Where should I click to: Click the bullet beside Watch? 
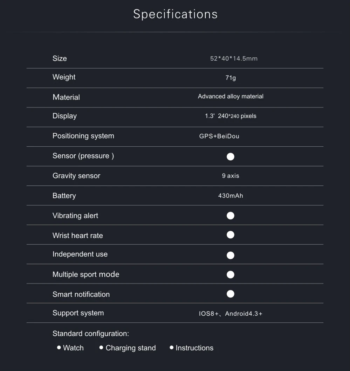59,348
